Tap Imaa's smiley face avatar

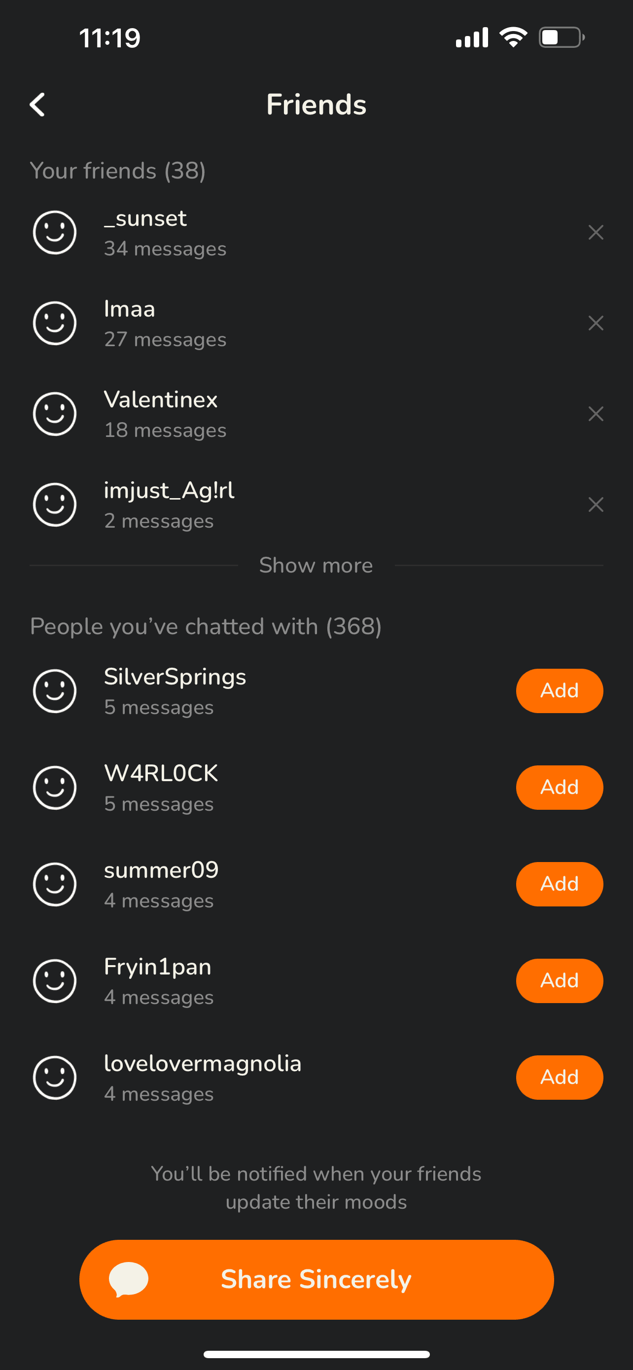click(55, 323)
